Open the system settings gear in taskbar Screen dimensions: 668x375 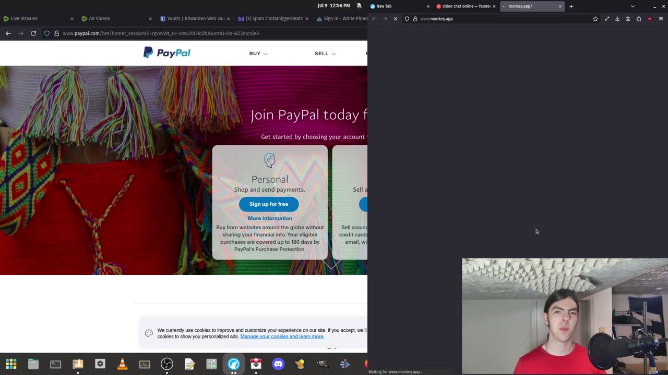tap(100, 364)
